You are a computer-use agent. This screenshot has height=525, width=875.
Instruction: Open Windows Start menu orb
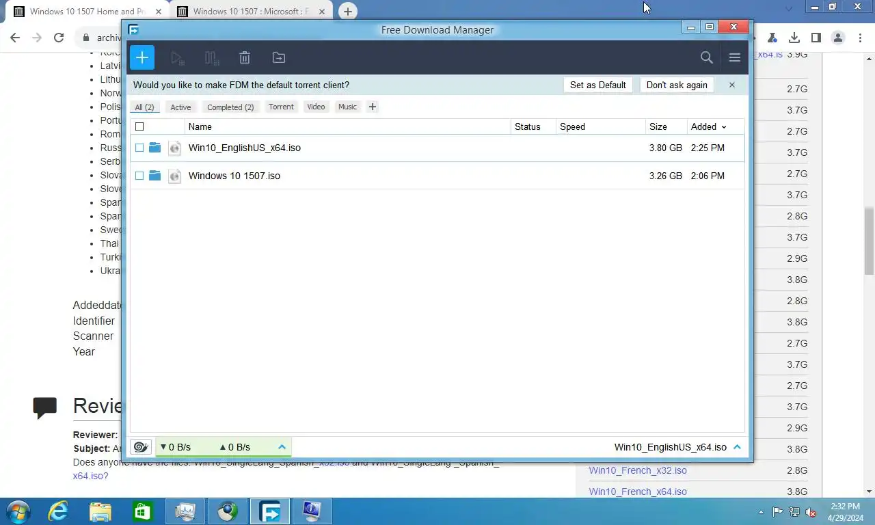[x=18, y=511]
